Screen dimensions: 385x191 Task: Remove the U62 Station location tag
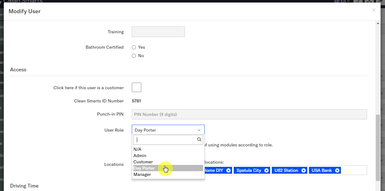(x=304, y=170)
